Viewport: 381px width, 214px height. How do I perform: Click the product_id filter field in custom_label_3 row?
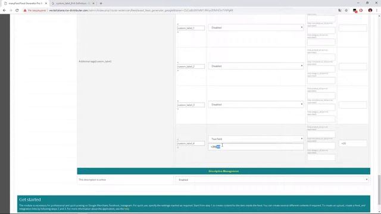tap(321, 95)
